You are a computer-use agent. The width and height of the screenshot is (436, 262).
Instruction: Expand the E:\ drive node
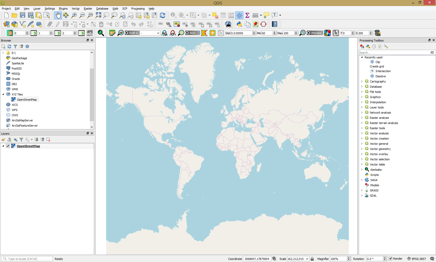coord(3,53)
